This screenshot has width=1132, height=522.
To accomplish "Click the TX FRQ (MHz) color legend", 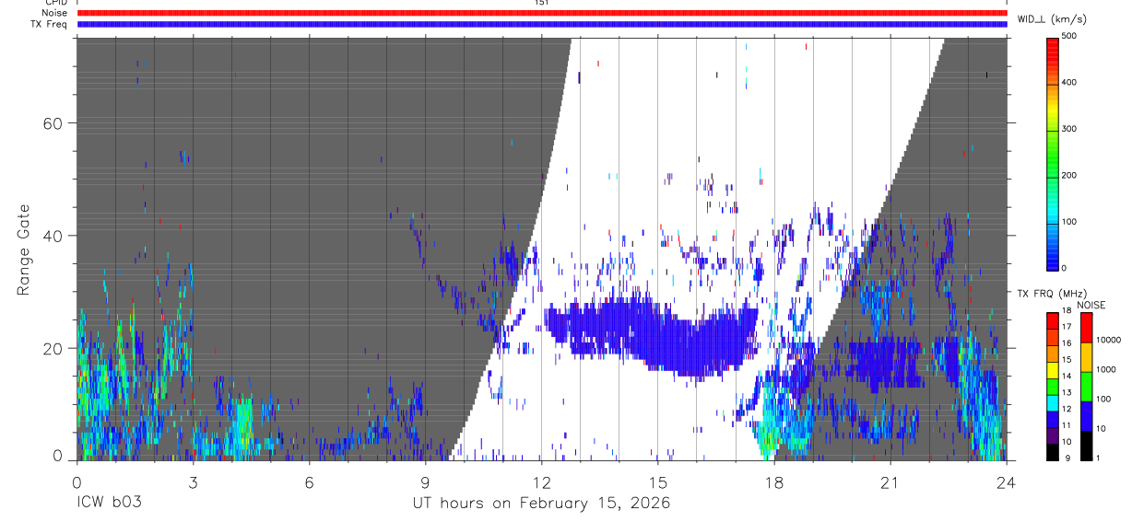I will [1053, 387].
